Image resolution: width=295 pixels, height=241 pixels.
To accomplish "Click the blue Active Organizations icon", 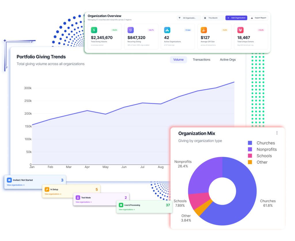I will pos(167,30).
